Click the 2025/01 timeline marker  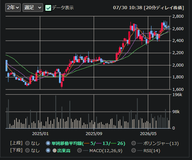[x=40, y=134]
